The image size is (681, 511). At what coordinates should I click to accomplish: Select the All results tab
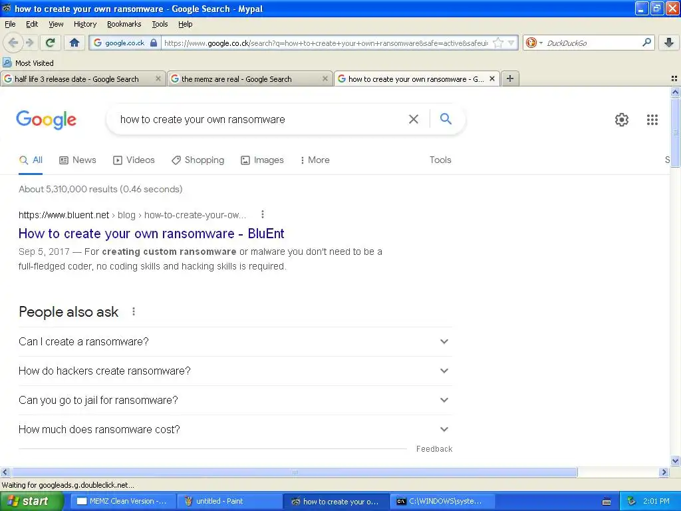click(x=31, y=160)
